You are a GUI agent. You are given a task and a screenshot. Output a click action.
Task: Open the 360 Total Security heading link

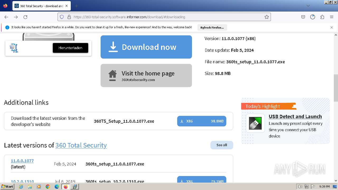(x=81, y=145)
